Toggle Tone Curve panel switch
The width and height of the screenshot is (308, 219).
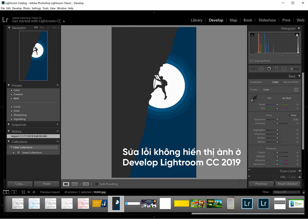click(x=249, y=170)
